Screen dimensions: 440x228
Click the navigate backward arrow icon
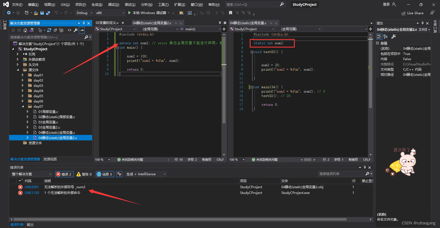tap(9, 13)
